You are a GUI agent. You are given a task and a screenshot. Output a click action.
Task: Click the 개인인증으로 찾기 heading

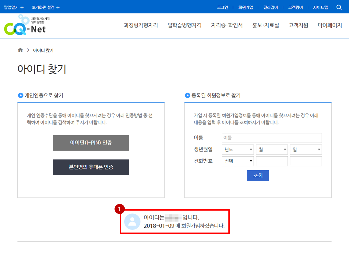tap(44, 95)
